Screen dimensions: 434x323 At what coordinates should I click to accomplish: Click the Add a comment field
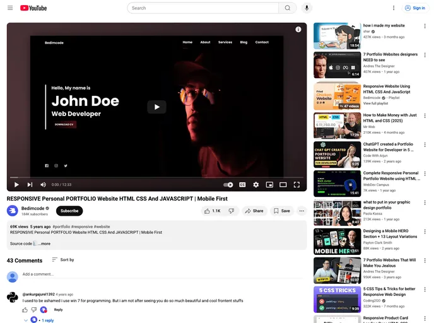[x=163, y=274]
